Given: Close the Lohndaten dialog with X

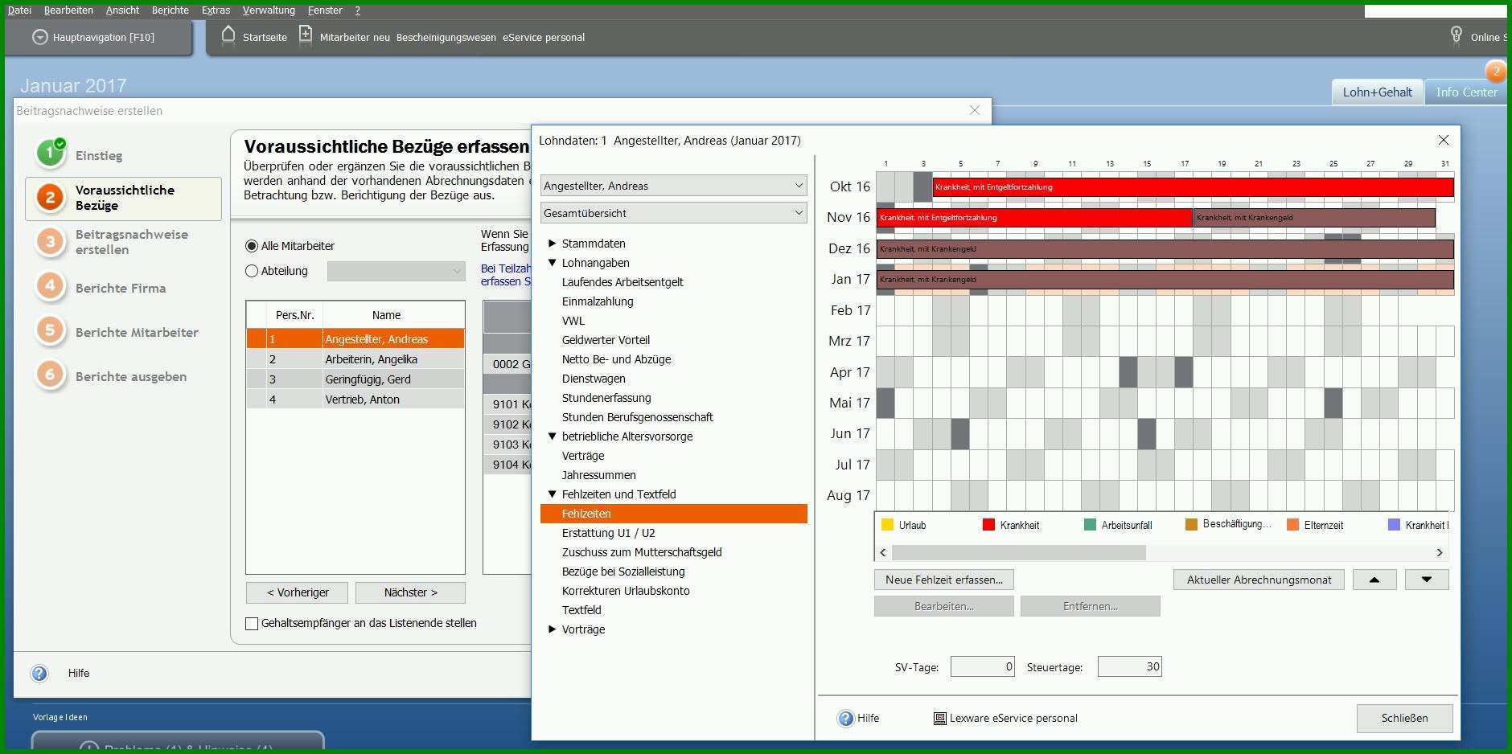Looking at the screenshot, I should [1444, 140].
